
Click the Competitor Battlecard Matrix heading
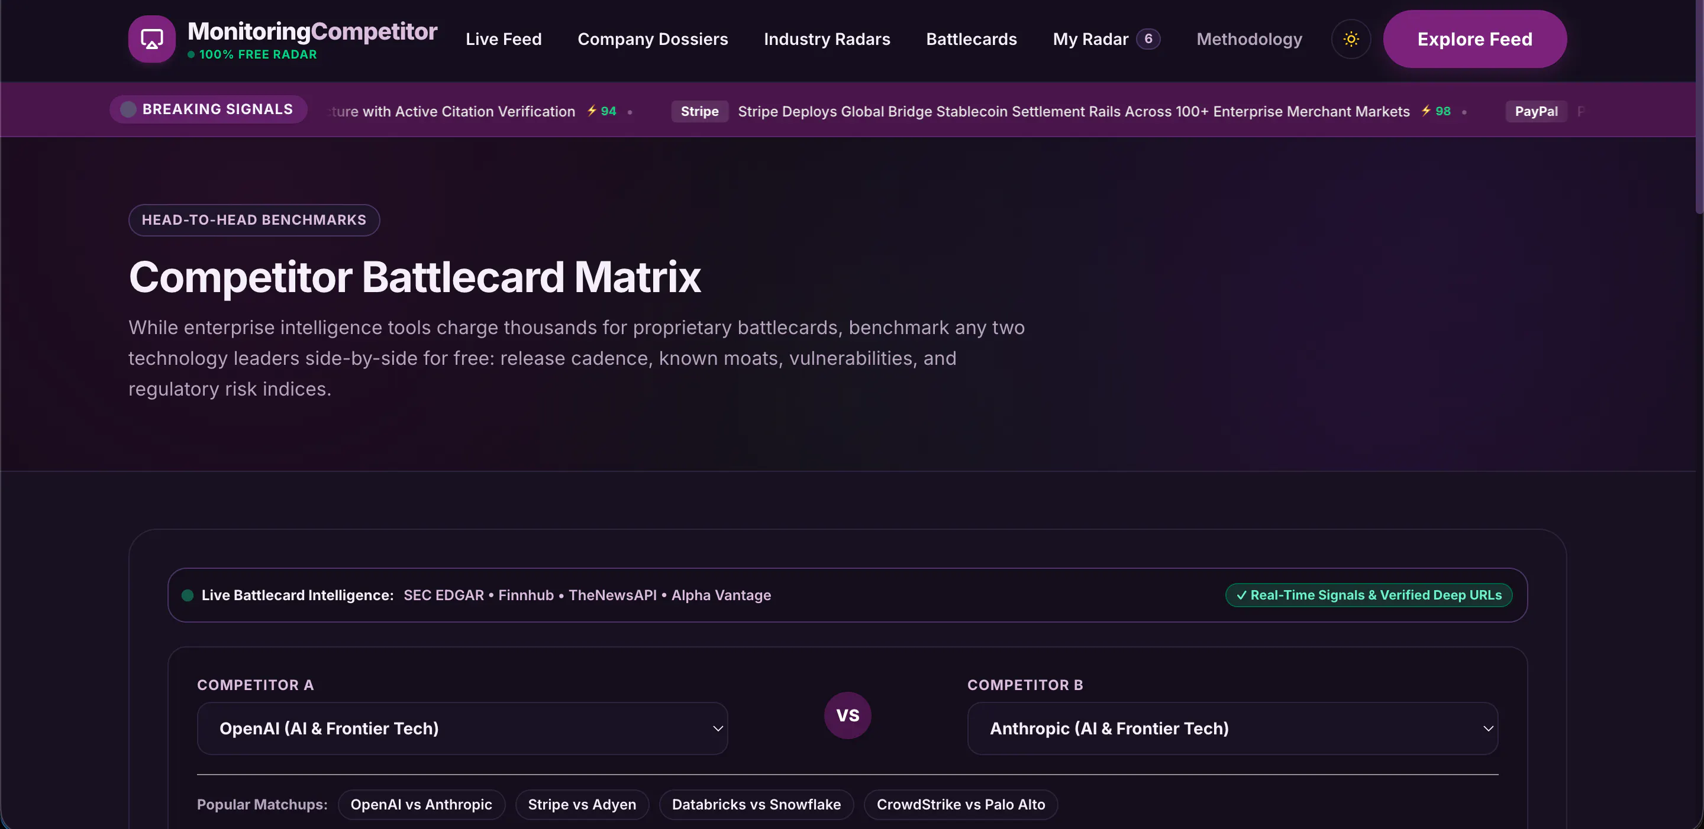tap(415, 277)
